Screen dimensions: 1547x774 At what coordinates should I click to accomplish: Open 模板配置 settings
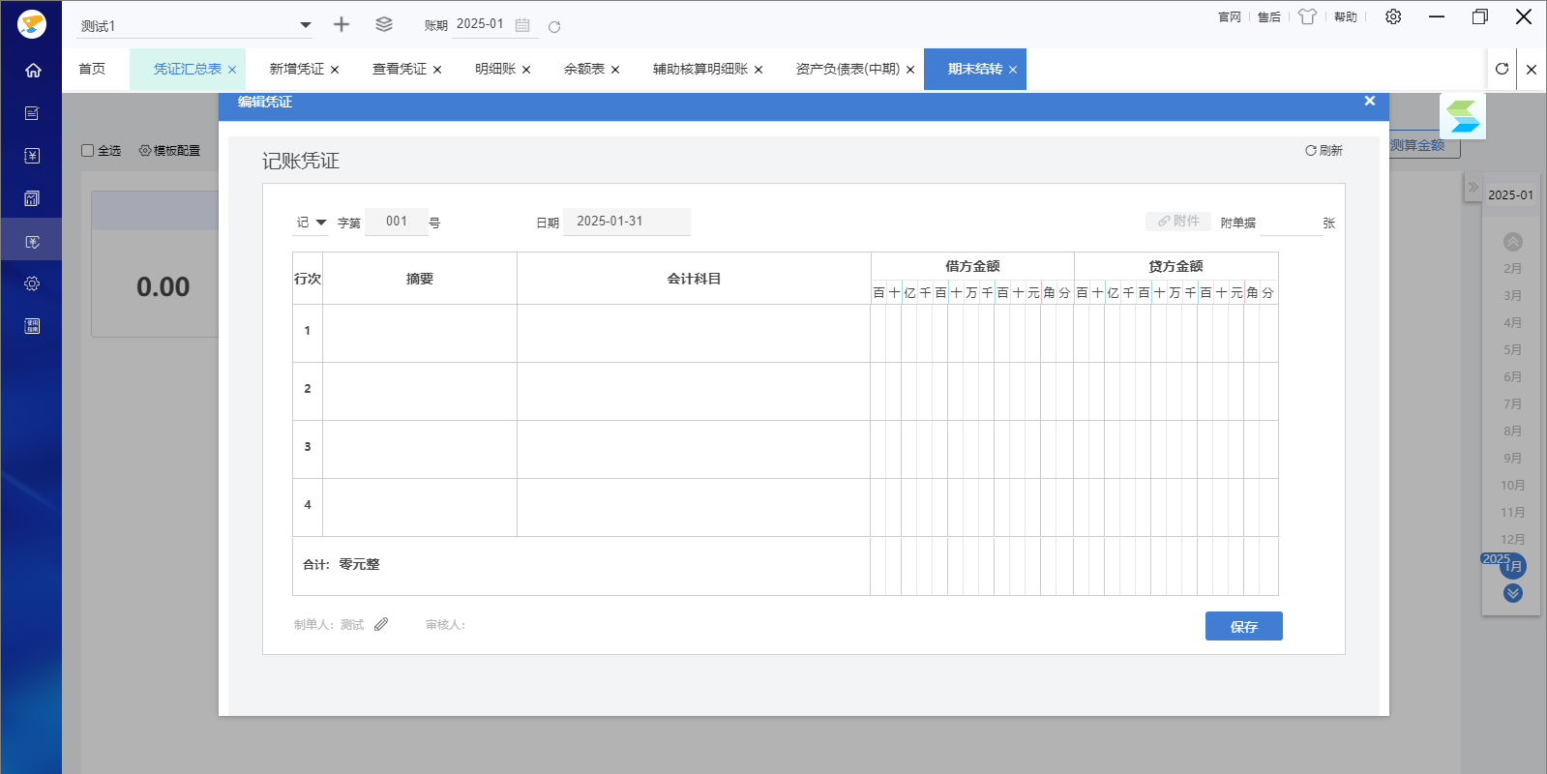(x=170, y=150)
